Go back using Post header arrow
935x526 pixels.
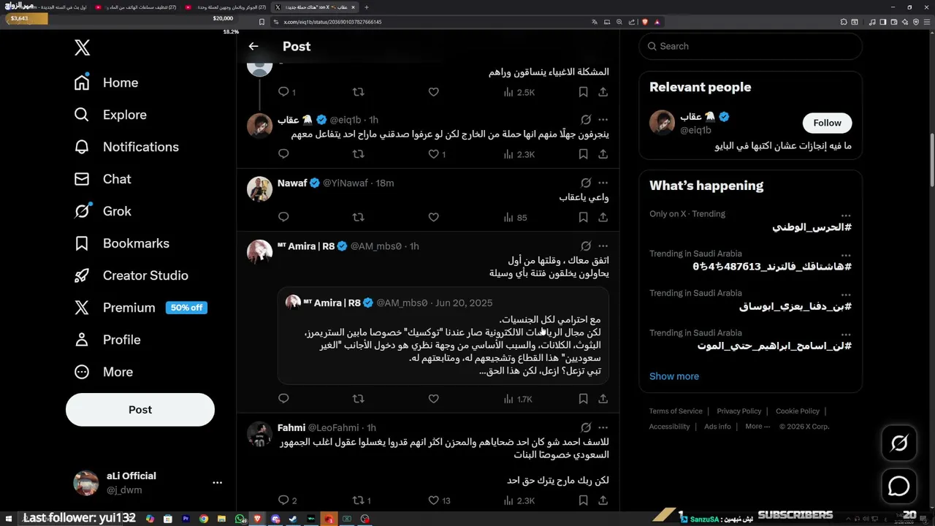coord(253,46)
